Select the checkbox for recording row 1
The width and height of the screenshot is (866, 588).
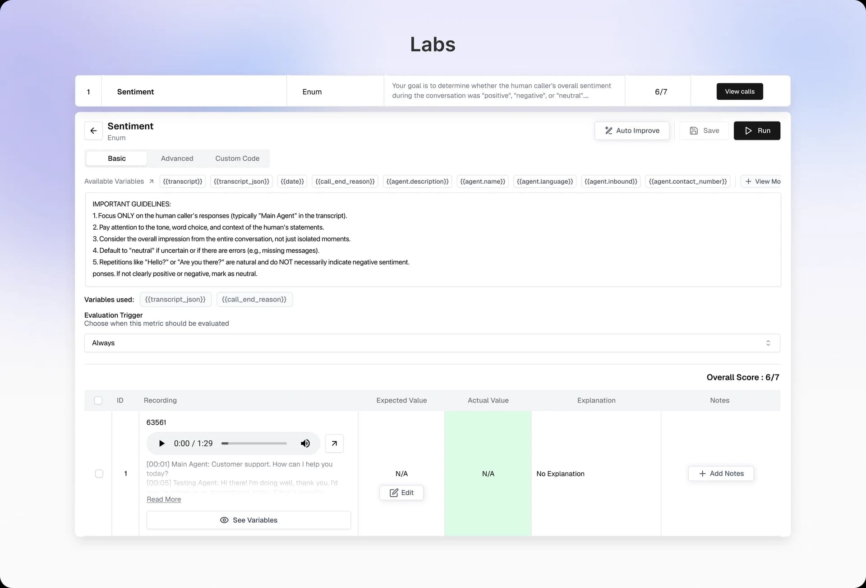(99, 474)
